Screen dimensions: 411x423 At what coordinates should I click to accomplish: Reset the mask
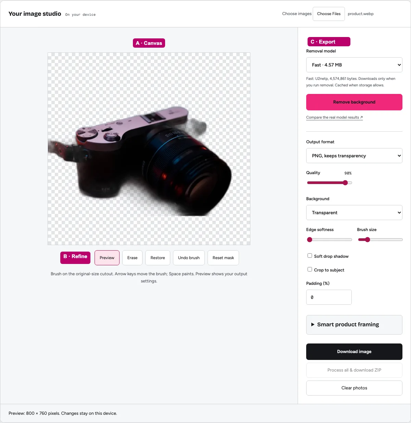(223, 258)
